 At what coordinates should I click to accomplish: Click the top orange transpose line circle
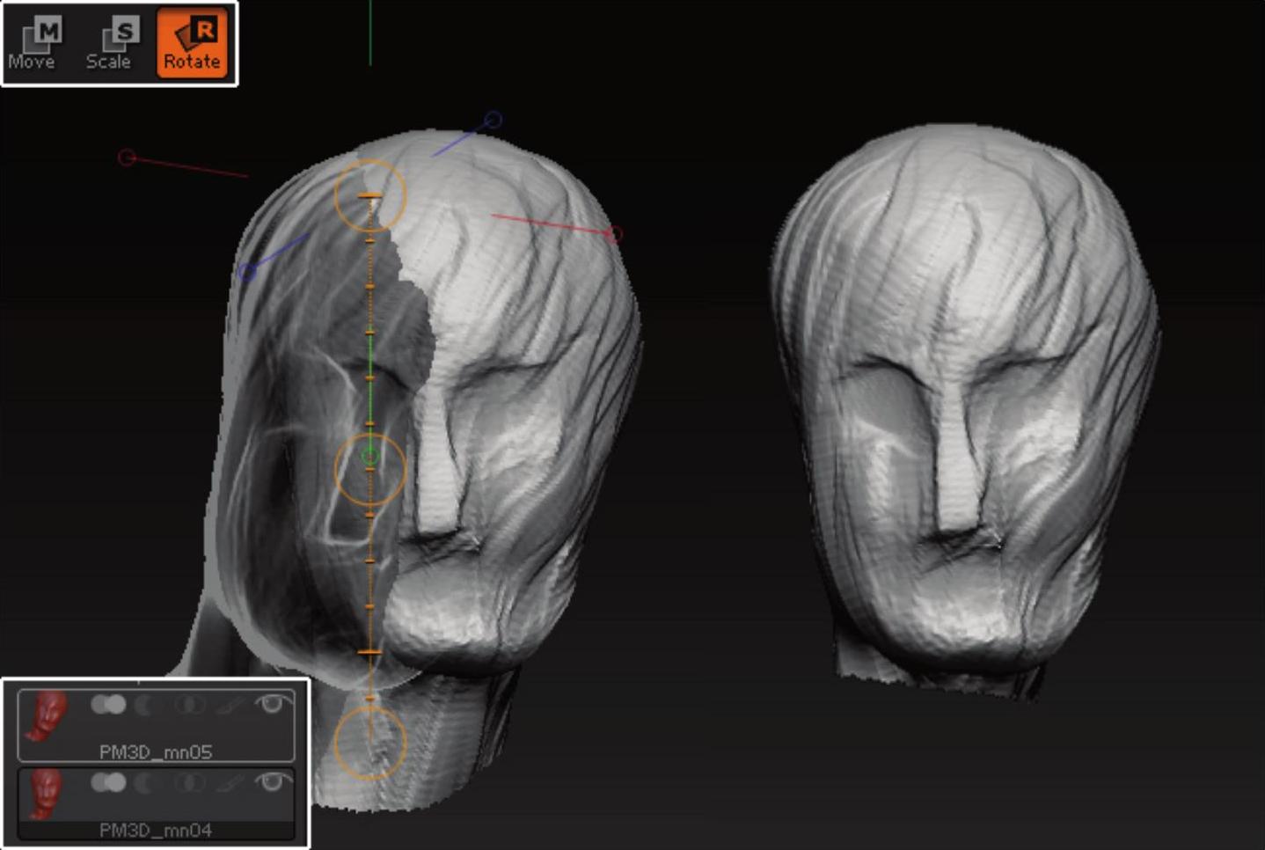369,194
